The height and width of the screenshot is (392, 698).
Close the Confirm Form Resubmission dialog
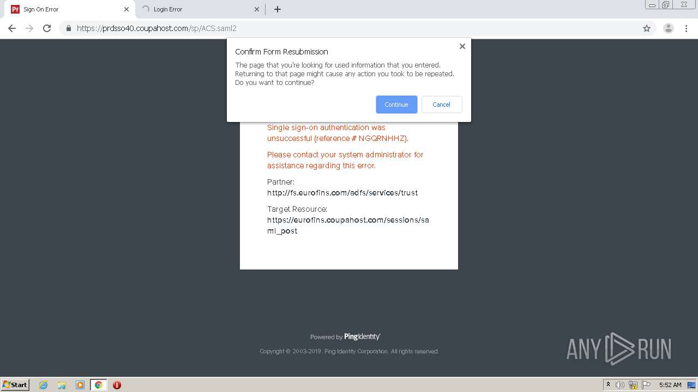[462, 46]
